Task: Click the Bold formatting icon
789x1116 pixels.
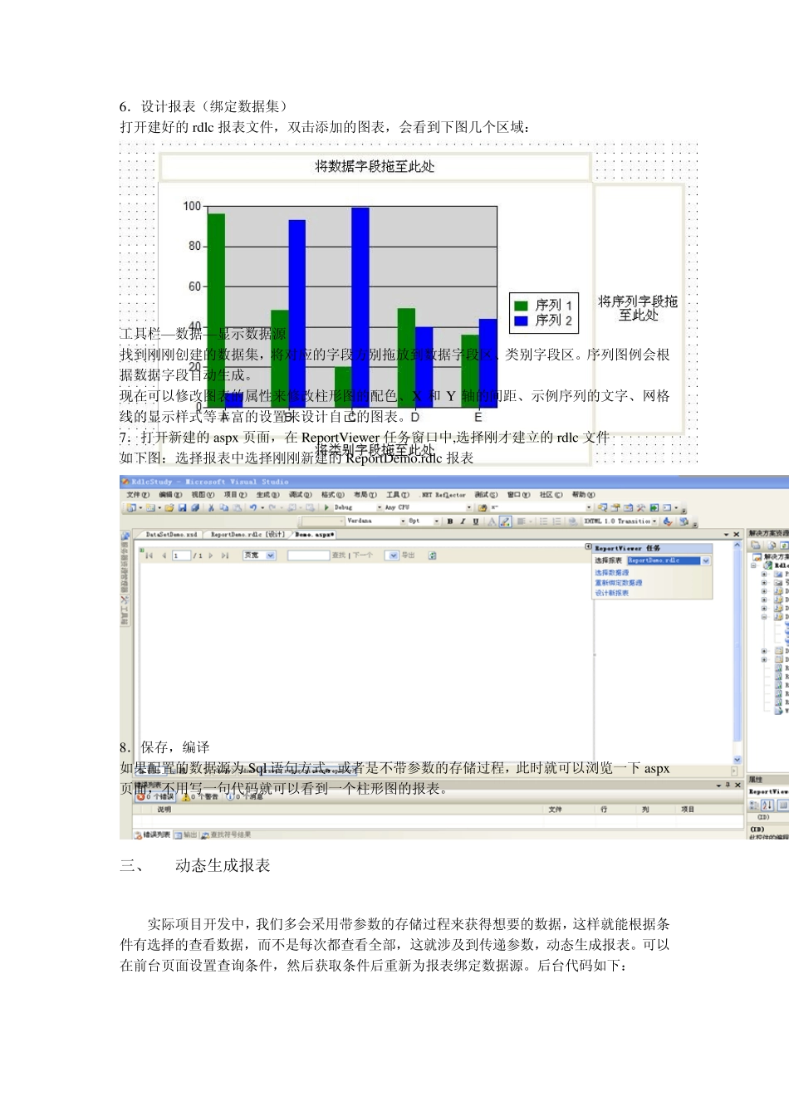Action: click(450, 521)
